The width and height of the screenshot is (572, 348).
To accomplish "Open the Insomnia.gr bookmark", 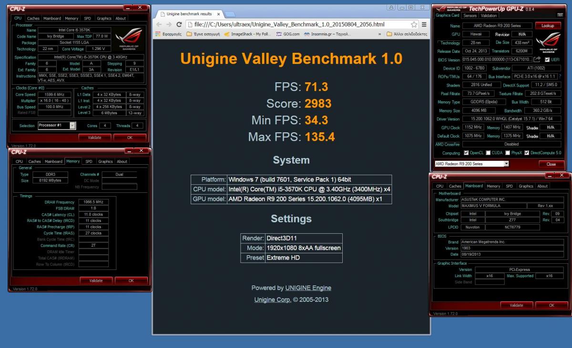I will (x=327, y=34).
